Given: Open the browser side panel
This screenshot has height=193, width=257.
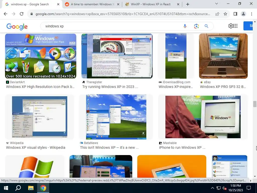Looking at the screenshot, I should [x=235, y=14].
